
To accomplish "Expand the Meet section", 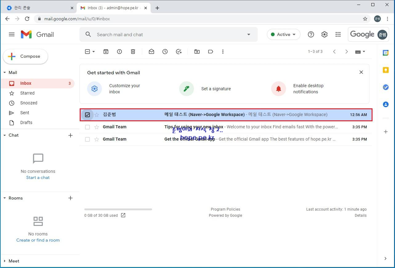I will tap(5, 261).
